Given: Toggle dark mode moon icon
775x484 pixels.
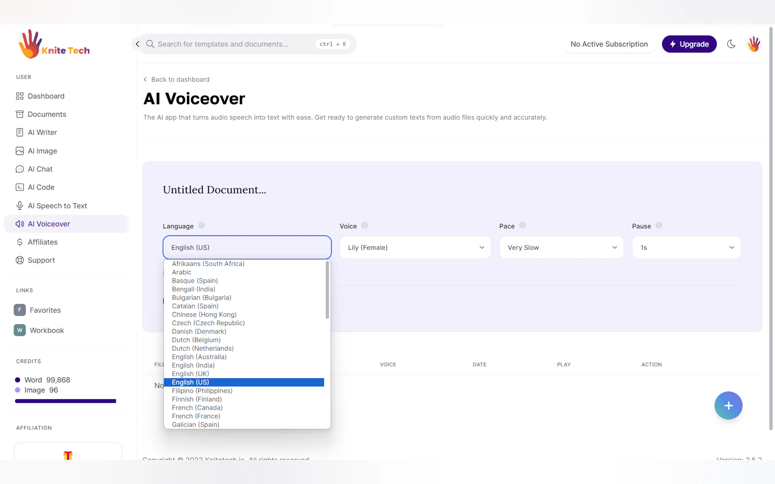Looking at the screenshot, I should click(x=731, y=44).
